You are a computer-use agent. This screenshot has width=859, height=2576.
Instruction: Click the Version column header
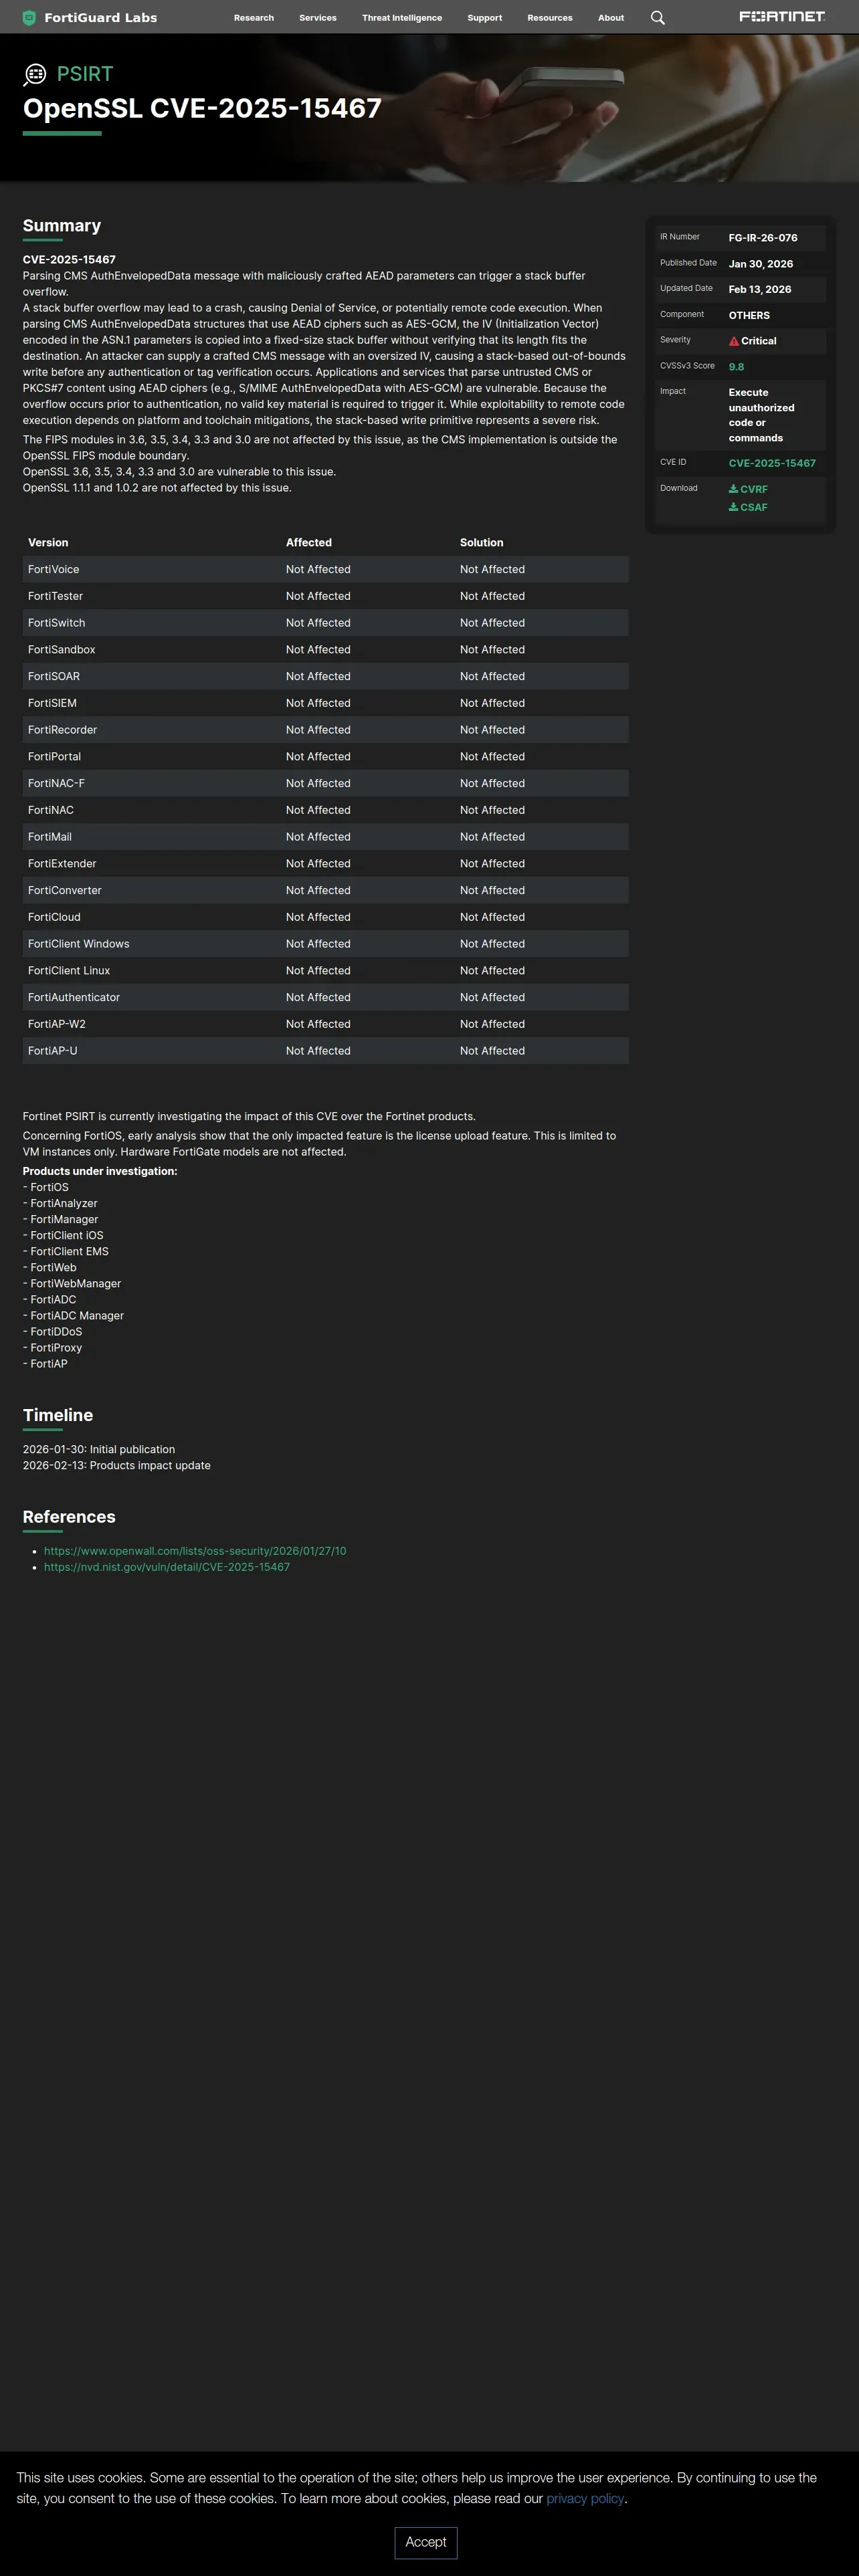(x=48, y=542)
